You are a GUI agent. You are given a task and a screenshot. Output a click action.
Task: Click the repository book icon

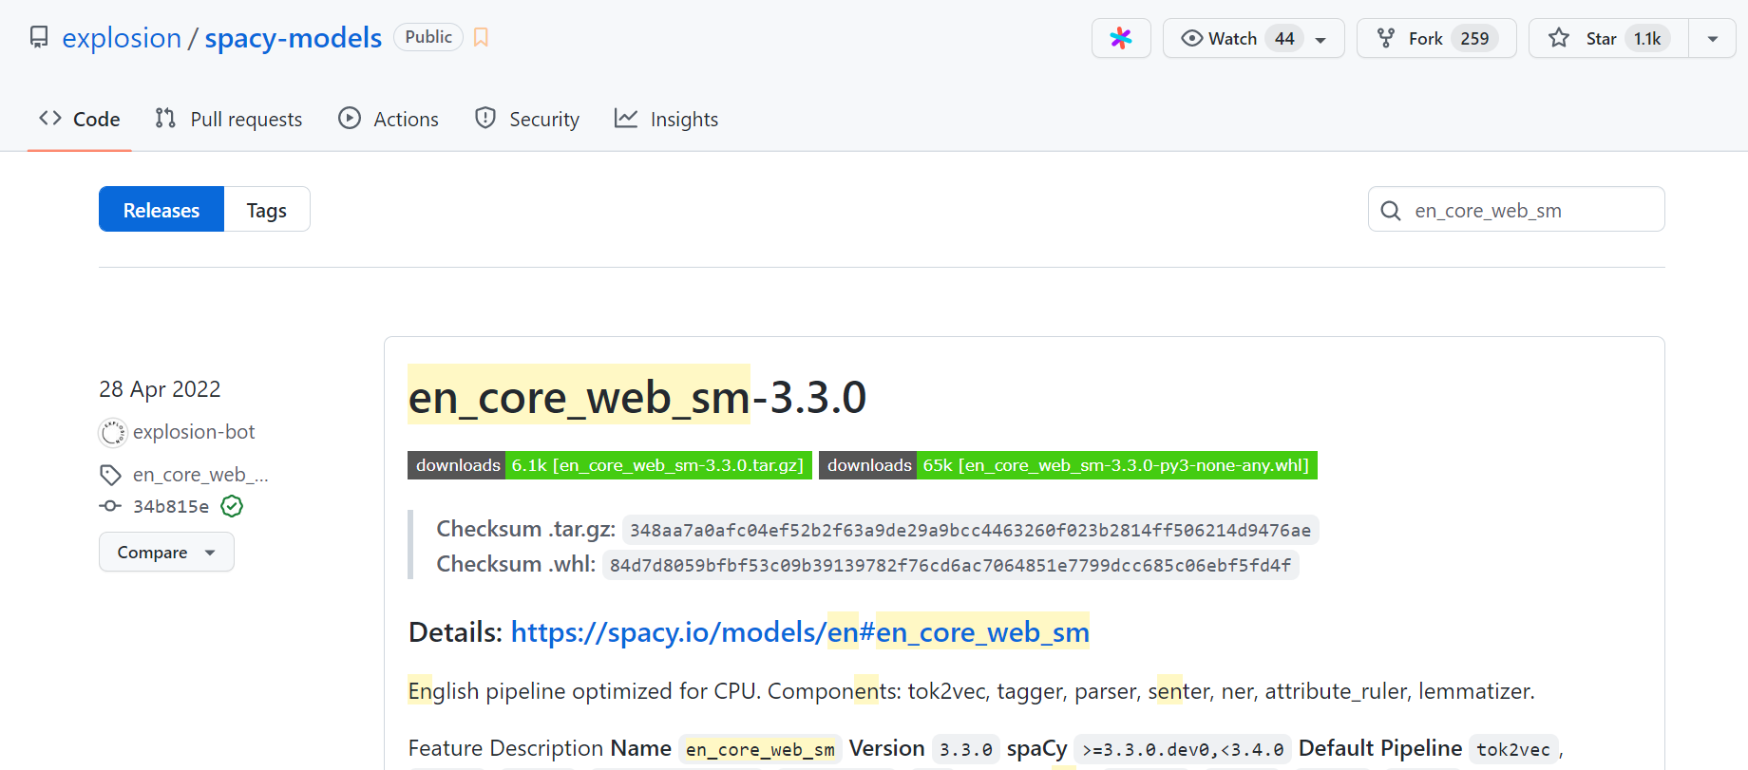tap(39, 37)
